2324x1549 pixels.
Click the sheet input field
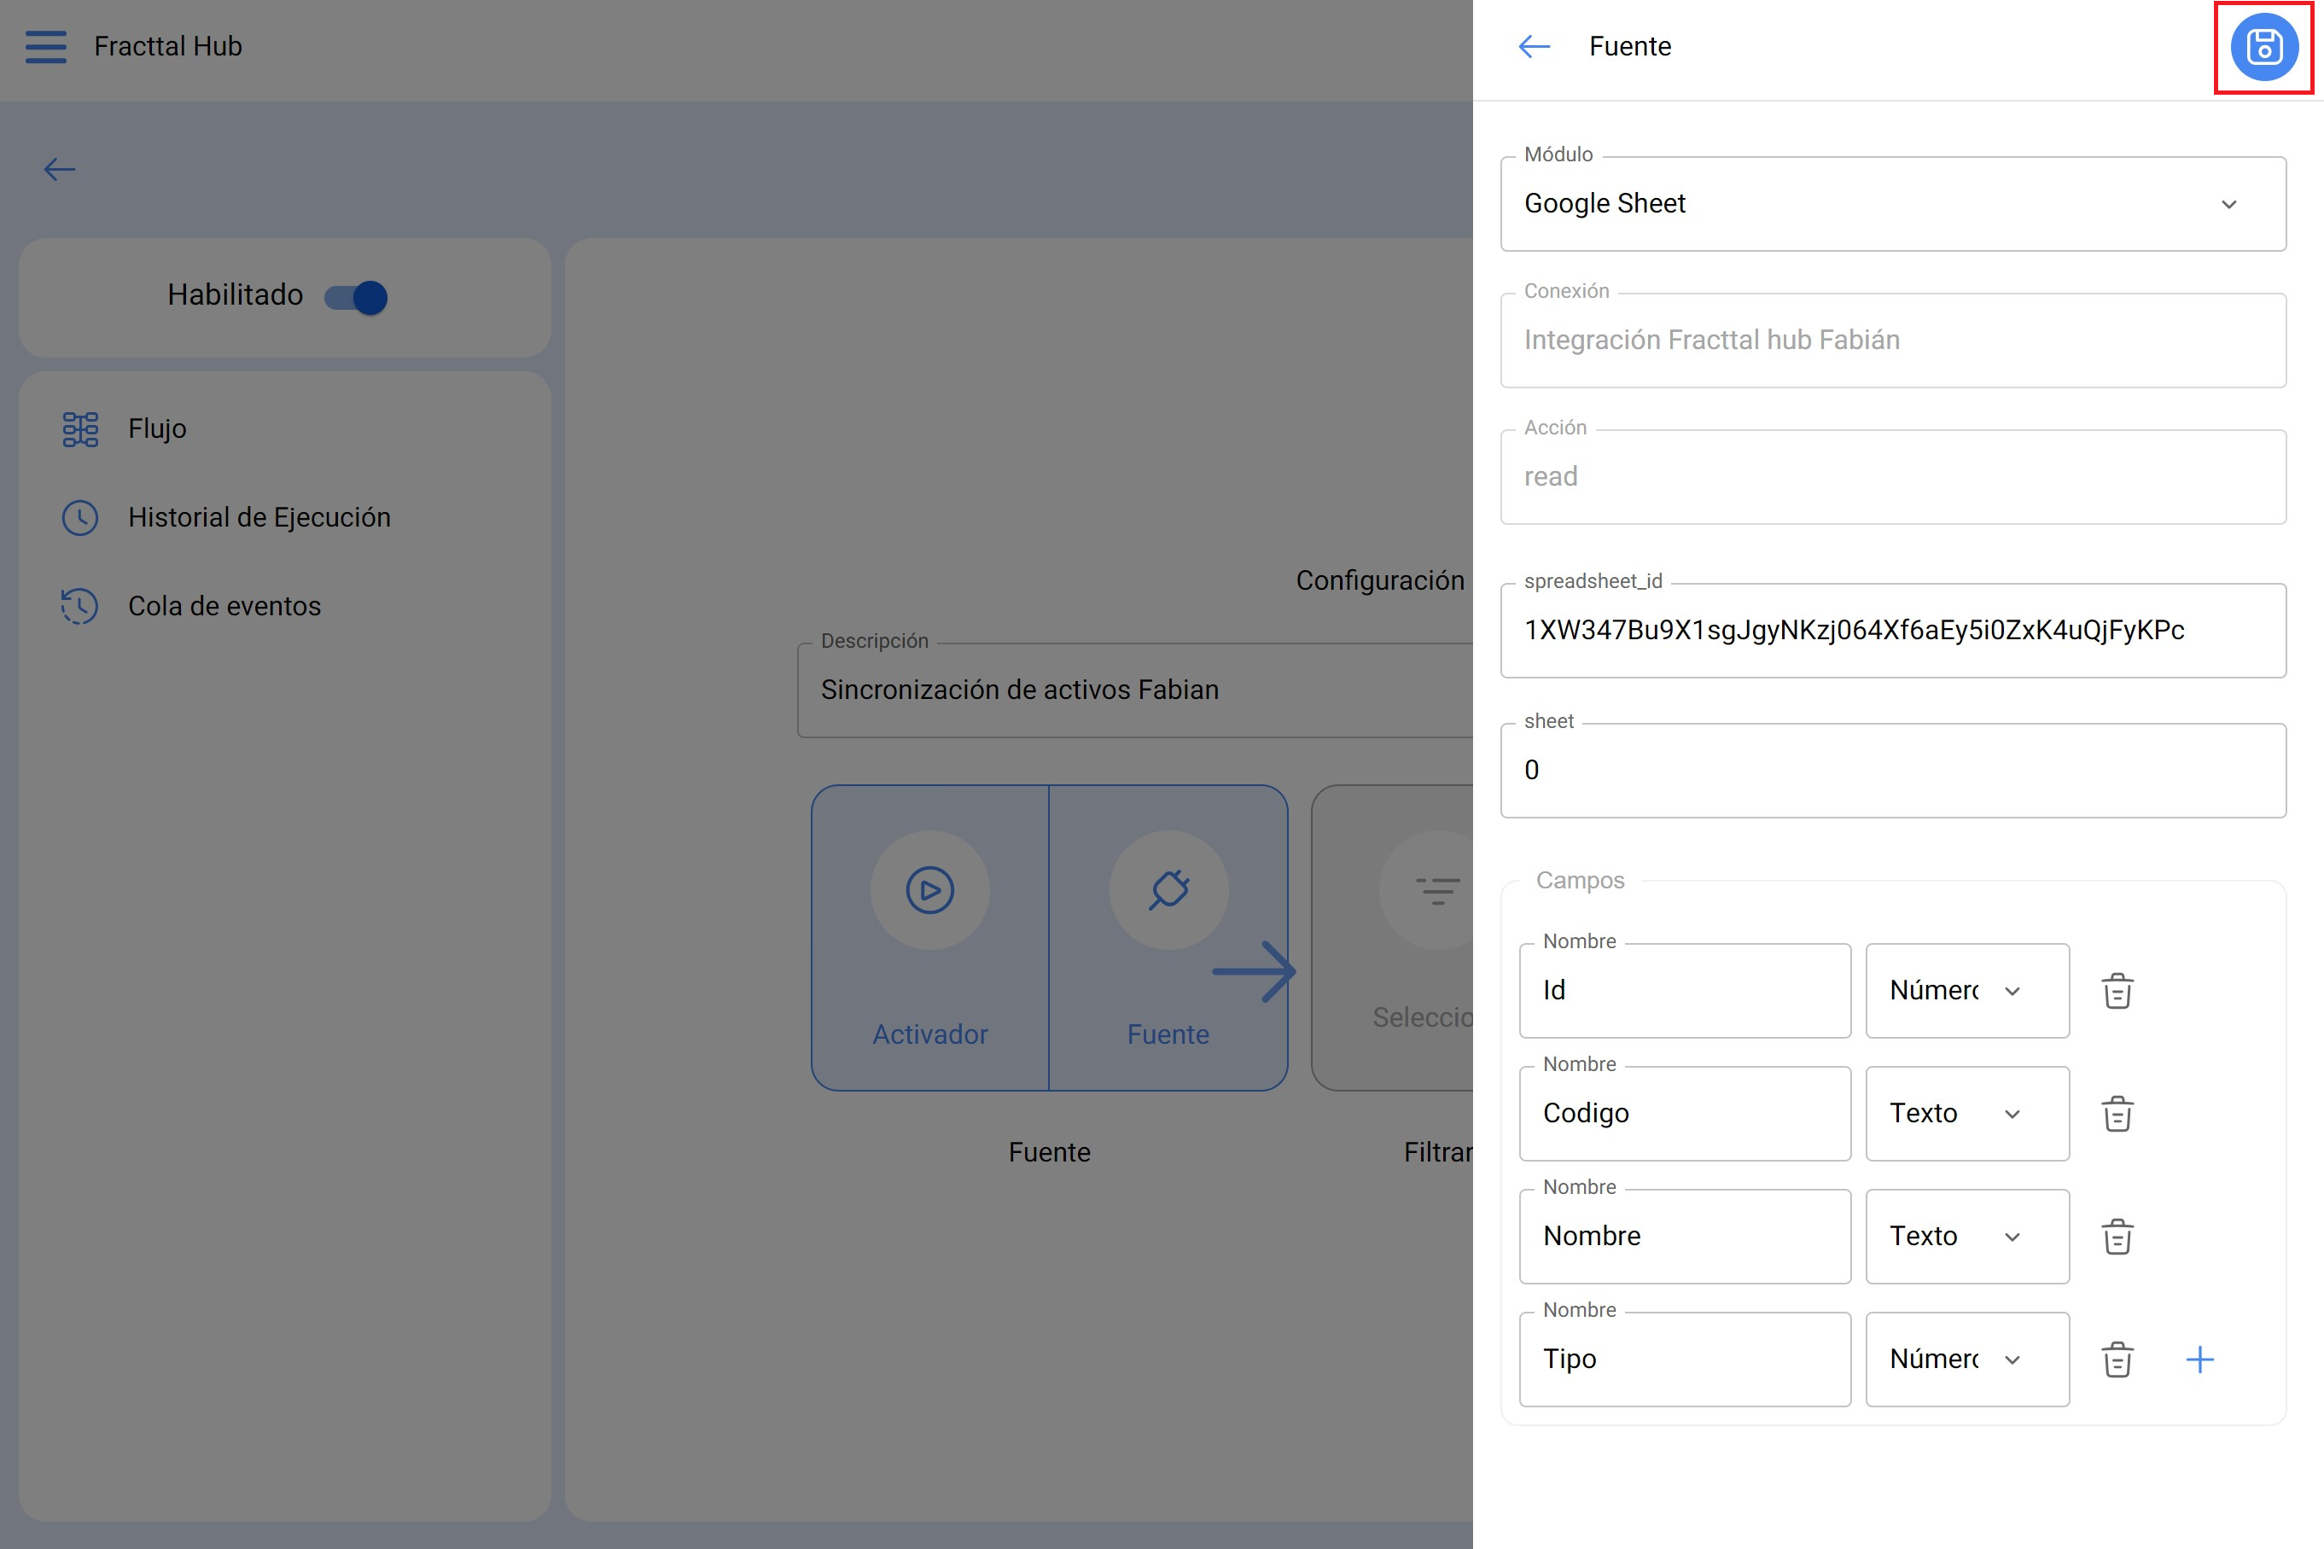coord(1892,771)
